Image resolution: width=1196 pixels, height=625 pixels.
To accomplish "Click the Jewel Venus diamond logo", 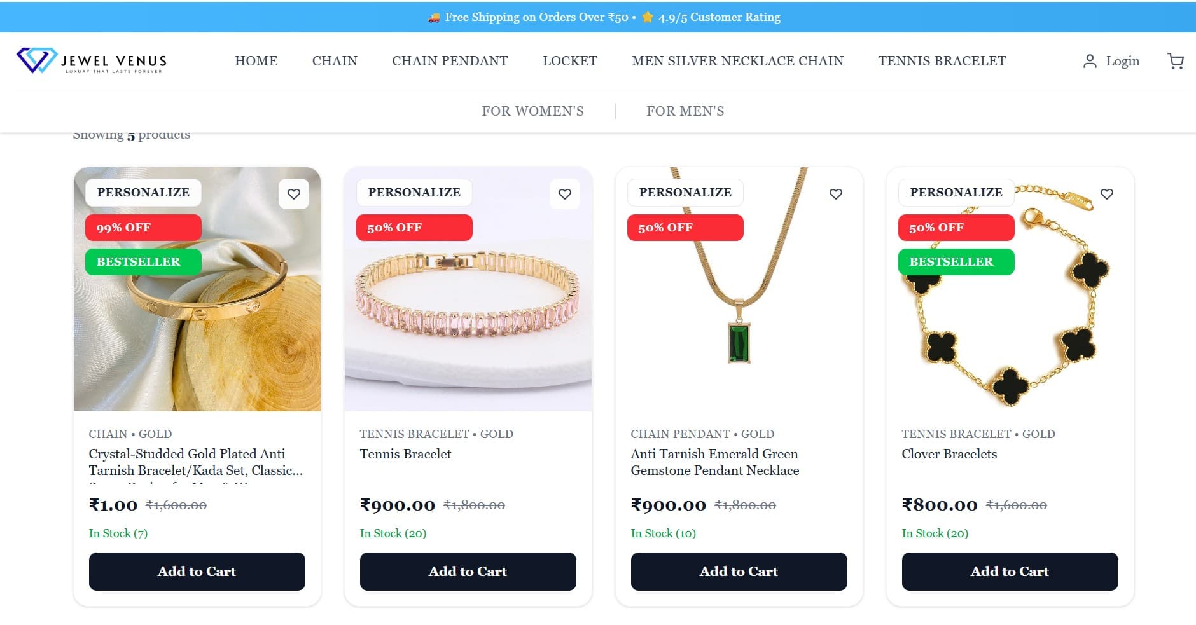I will [x=37, y=60].
